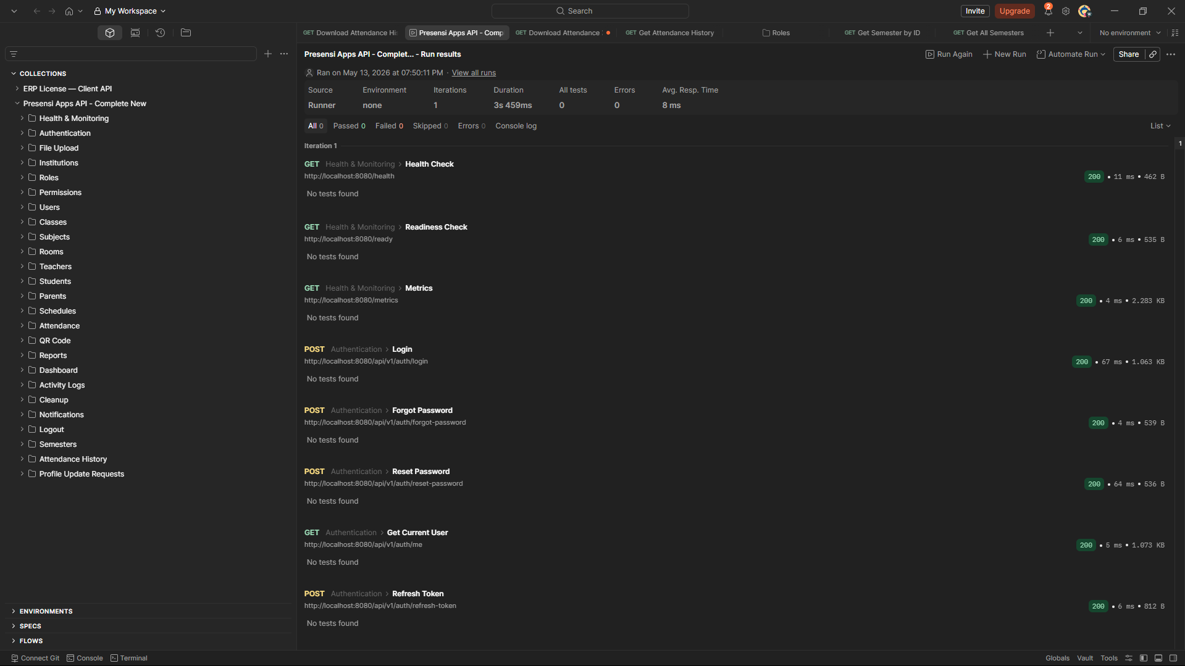The width and height of the screenshot is (1185, 666).
Task: Click the top Search field
Action: [x=590, y=11]
